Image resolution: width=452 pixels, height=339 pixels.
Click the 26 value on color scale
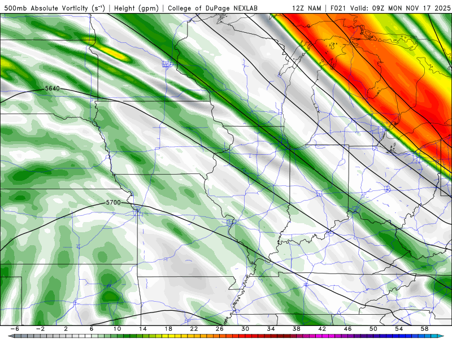tap(220, 329)
